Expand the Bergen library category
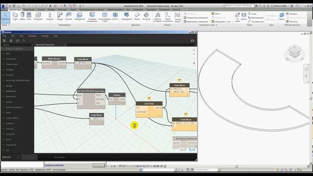Screen dimensions: 313x176 coord(9,86)
